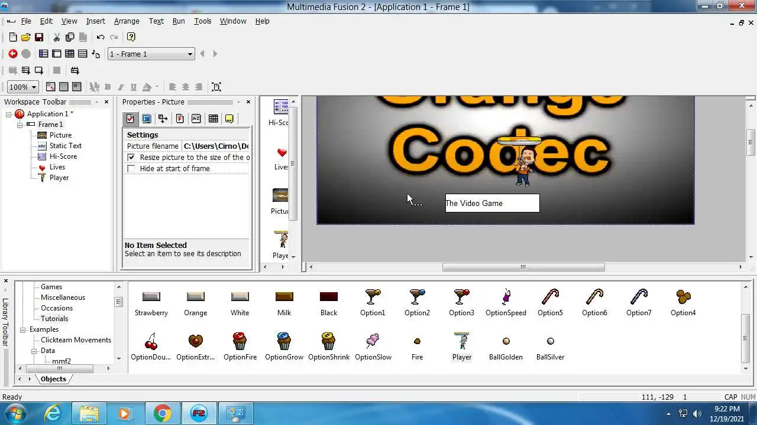Screen dimensions: 757x425
Task: Select the OptionSpeed library object
Action: pyautogui.click(x=506, y=302)
